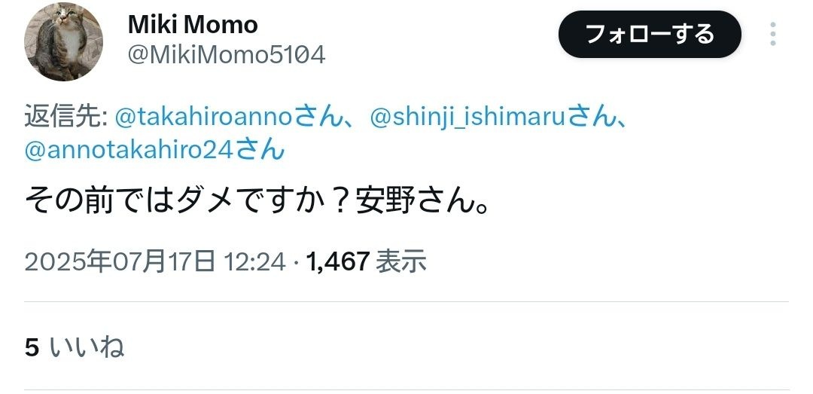The height and width of the screenshot is (394, 813).
Task: Click さん after @shinji_ishimaru
Action: pos(591,118)
